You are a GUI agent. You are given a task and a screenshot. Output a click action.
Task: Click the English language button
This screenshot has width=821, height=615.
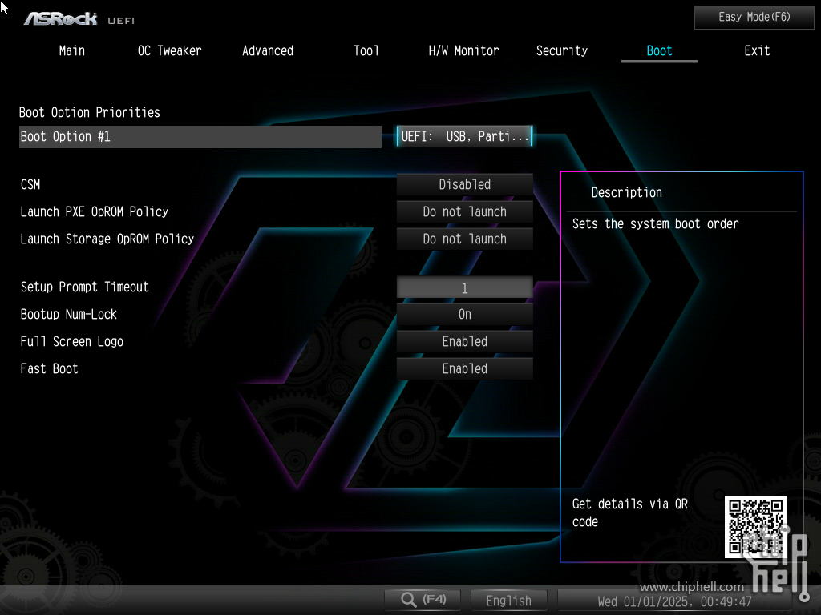[x=508, y=600]
